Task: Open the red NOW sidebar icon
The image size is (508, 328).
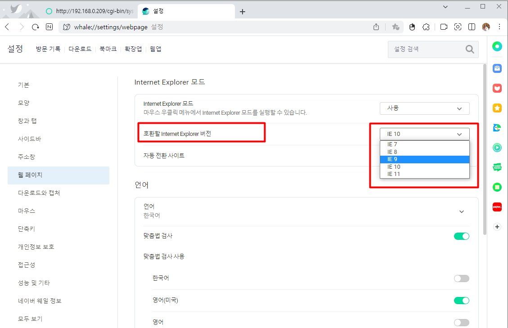Action: coord(497,207)
